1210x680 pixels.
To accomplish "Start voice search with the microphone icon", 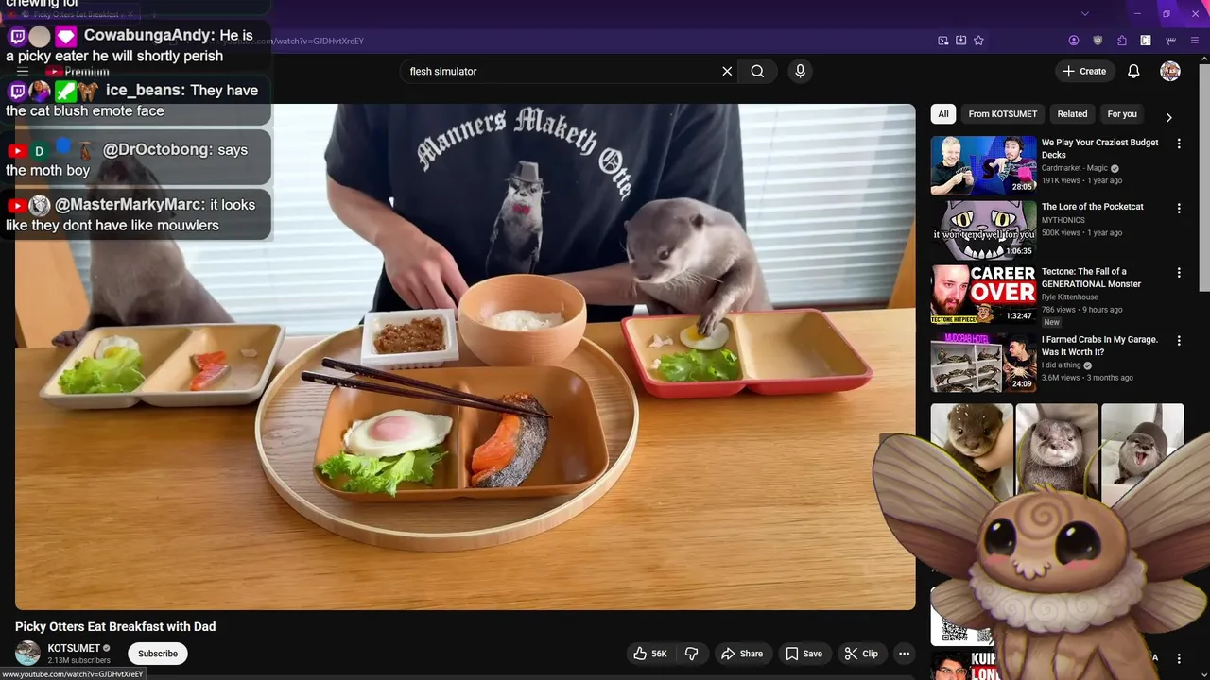I will tap(800, 71).
